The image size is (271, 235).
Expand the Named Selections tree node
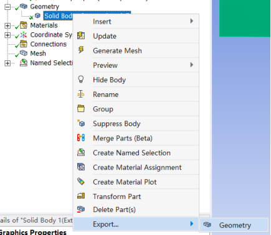[7, 63]
